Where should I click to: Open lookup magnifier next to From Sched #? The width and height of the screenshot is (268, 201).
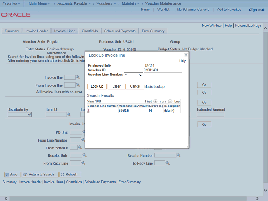click(80, 148)
